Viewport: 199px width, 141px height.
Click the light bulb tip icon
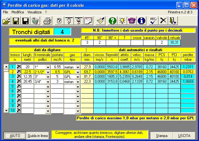[123, 21]
